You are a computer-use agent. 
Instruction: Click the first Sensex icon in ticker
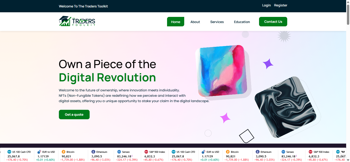(119, 152)
